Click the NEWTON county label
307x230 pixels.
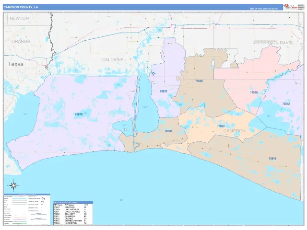[x=19, y=18]
